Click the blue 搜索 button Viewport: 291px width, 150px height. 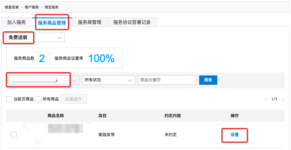tap(208, 80)
